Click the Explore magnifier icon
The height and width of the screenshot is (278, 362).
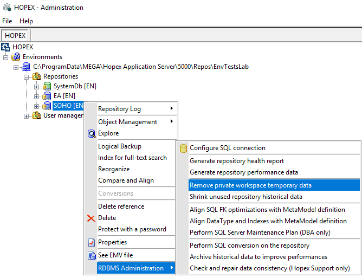coord(92,133)
